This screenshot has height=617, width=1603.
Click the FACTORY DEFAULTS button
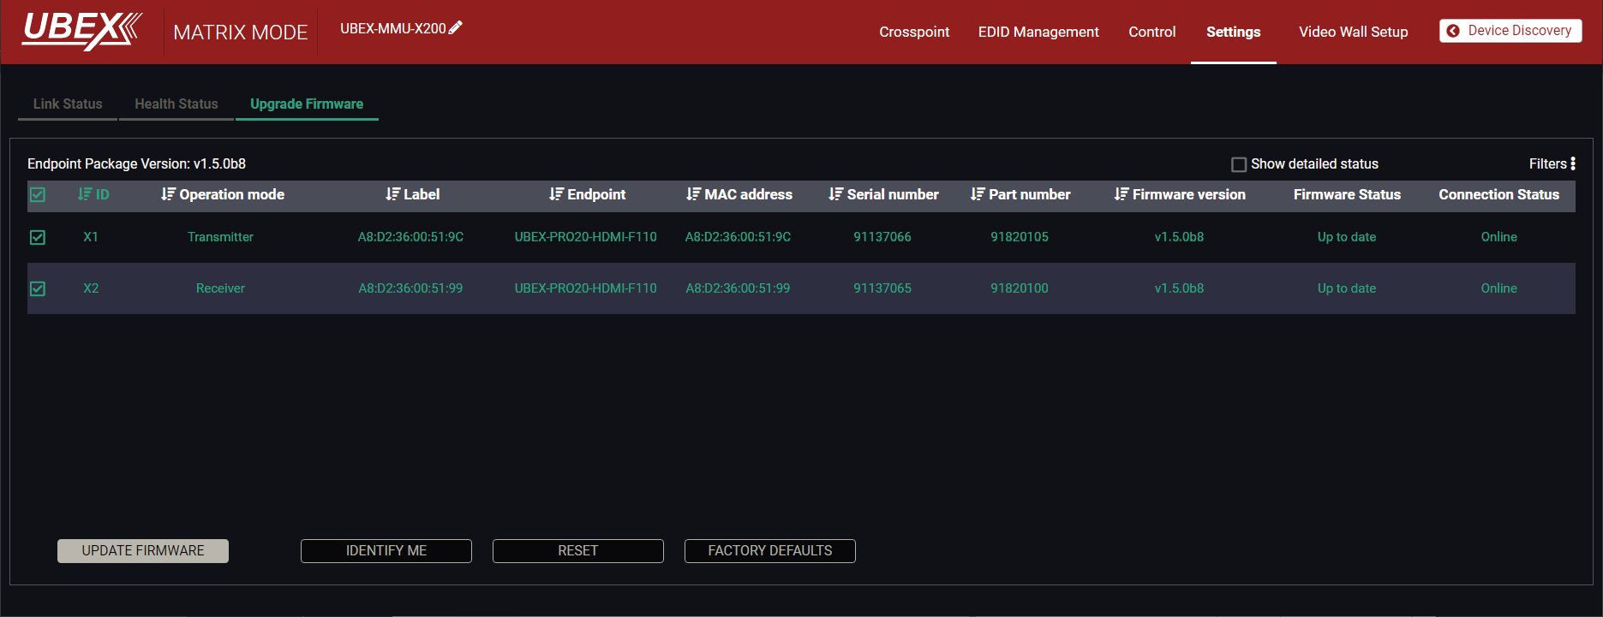pos(770,551)
